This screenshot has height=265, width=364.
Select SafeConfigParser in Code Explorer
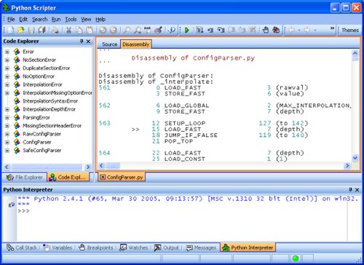42,151
